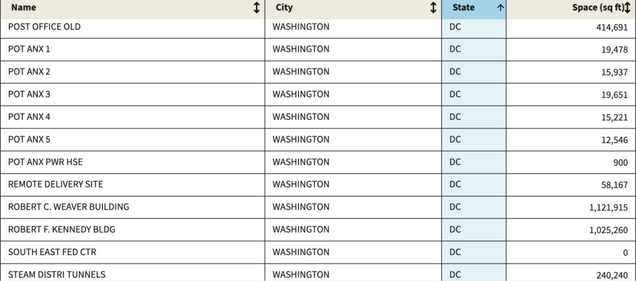Select the SOUTH EAST FED CTR cell
This screenshot has width=636, height=281.
tap(52, 252)
